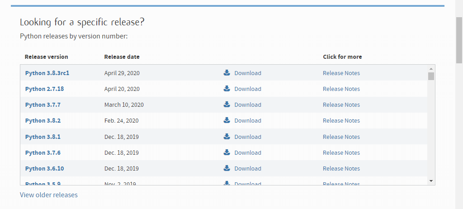The width and height of the screenshot is (463, 209).
Task: Open the Python 3.8.3rc1 release link
Action: tap(47, 73)
